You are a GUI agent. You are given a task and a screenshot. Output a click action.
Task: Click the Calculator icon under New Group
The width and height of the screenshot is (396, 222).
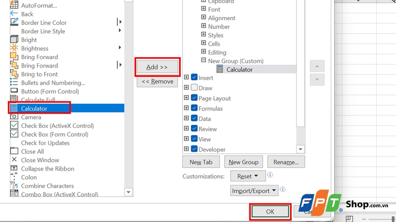tap(220, 69)
